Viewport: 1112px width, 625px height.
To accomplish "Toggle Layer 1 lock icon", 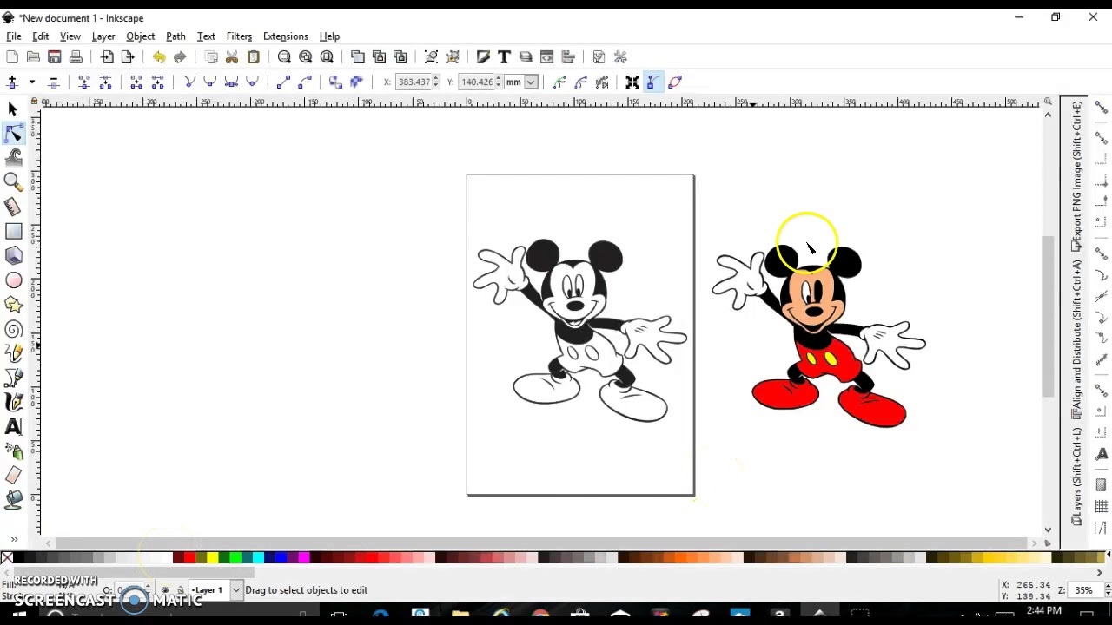I will point(181,590).
